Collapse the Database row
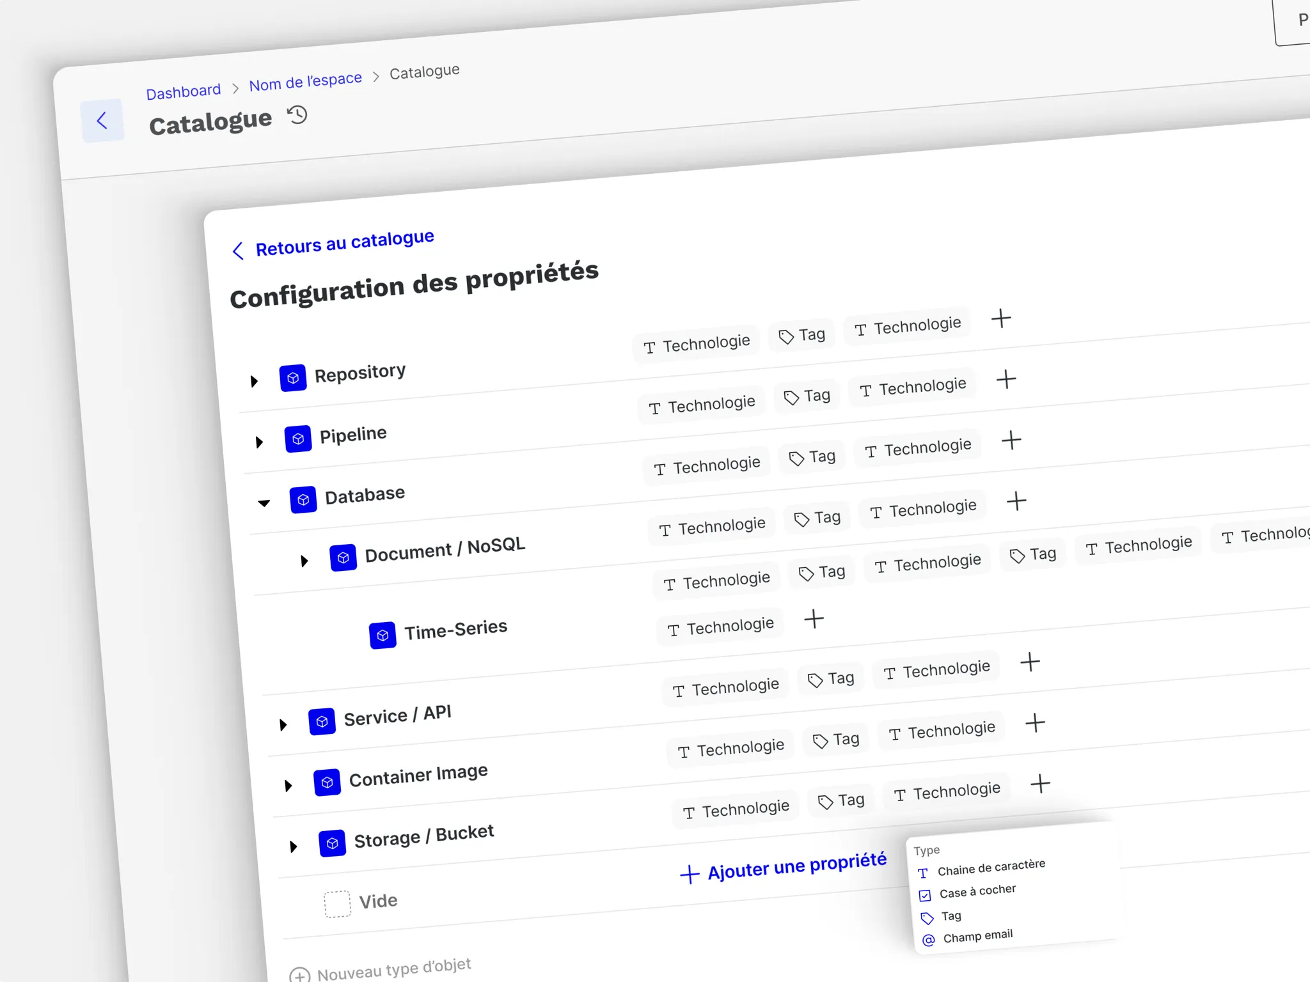Viewport: 1310px width, 982px height. (x=264, y=503)
